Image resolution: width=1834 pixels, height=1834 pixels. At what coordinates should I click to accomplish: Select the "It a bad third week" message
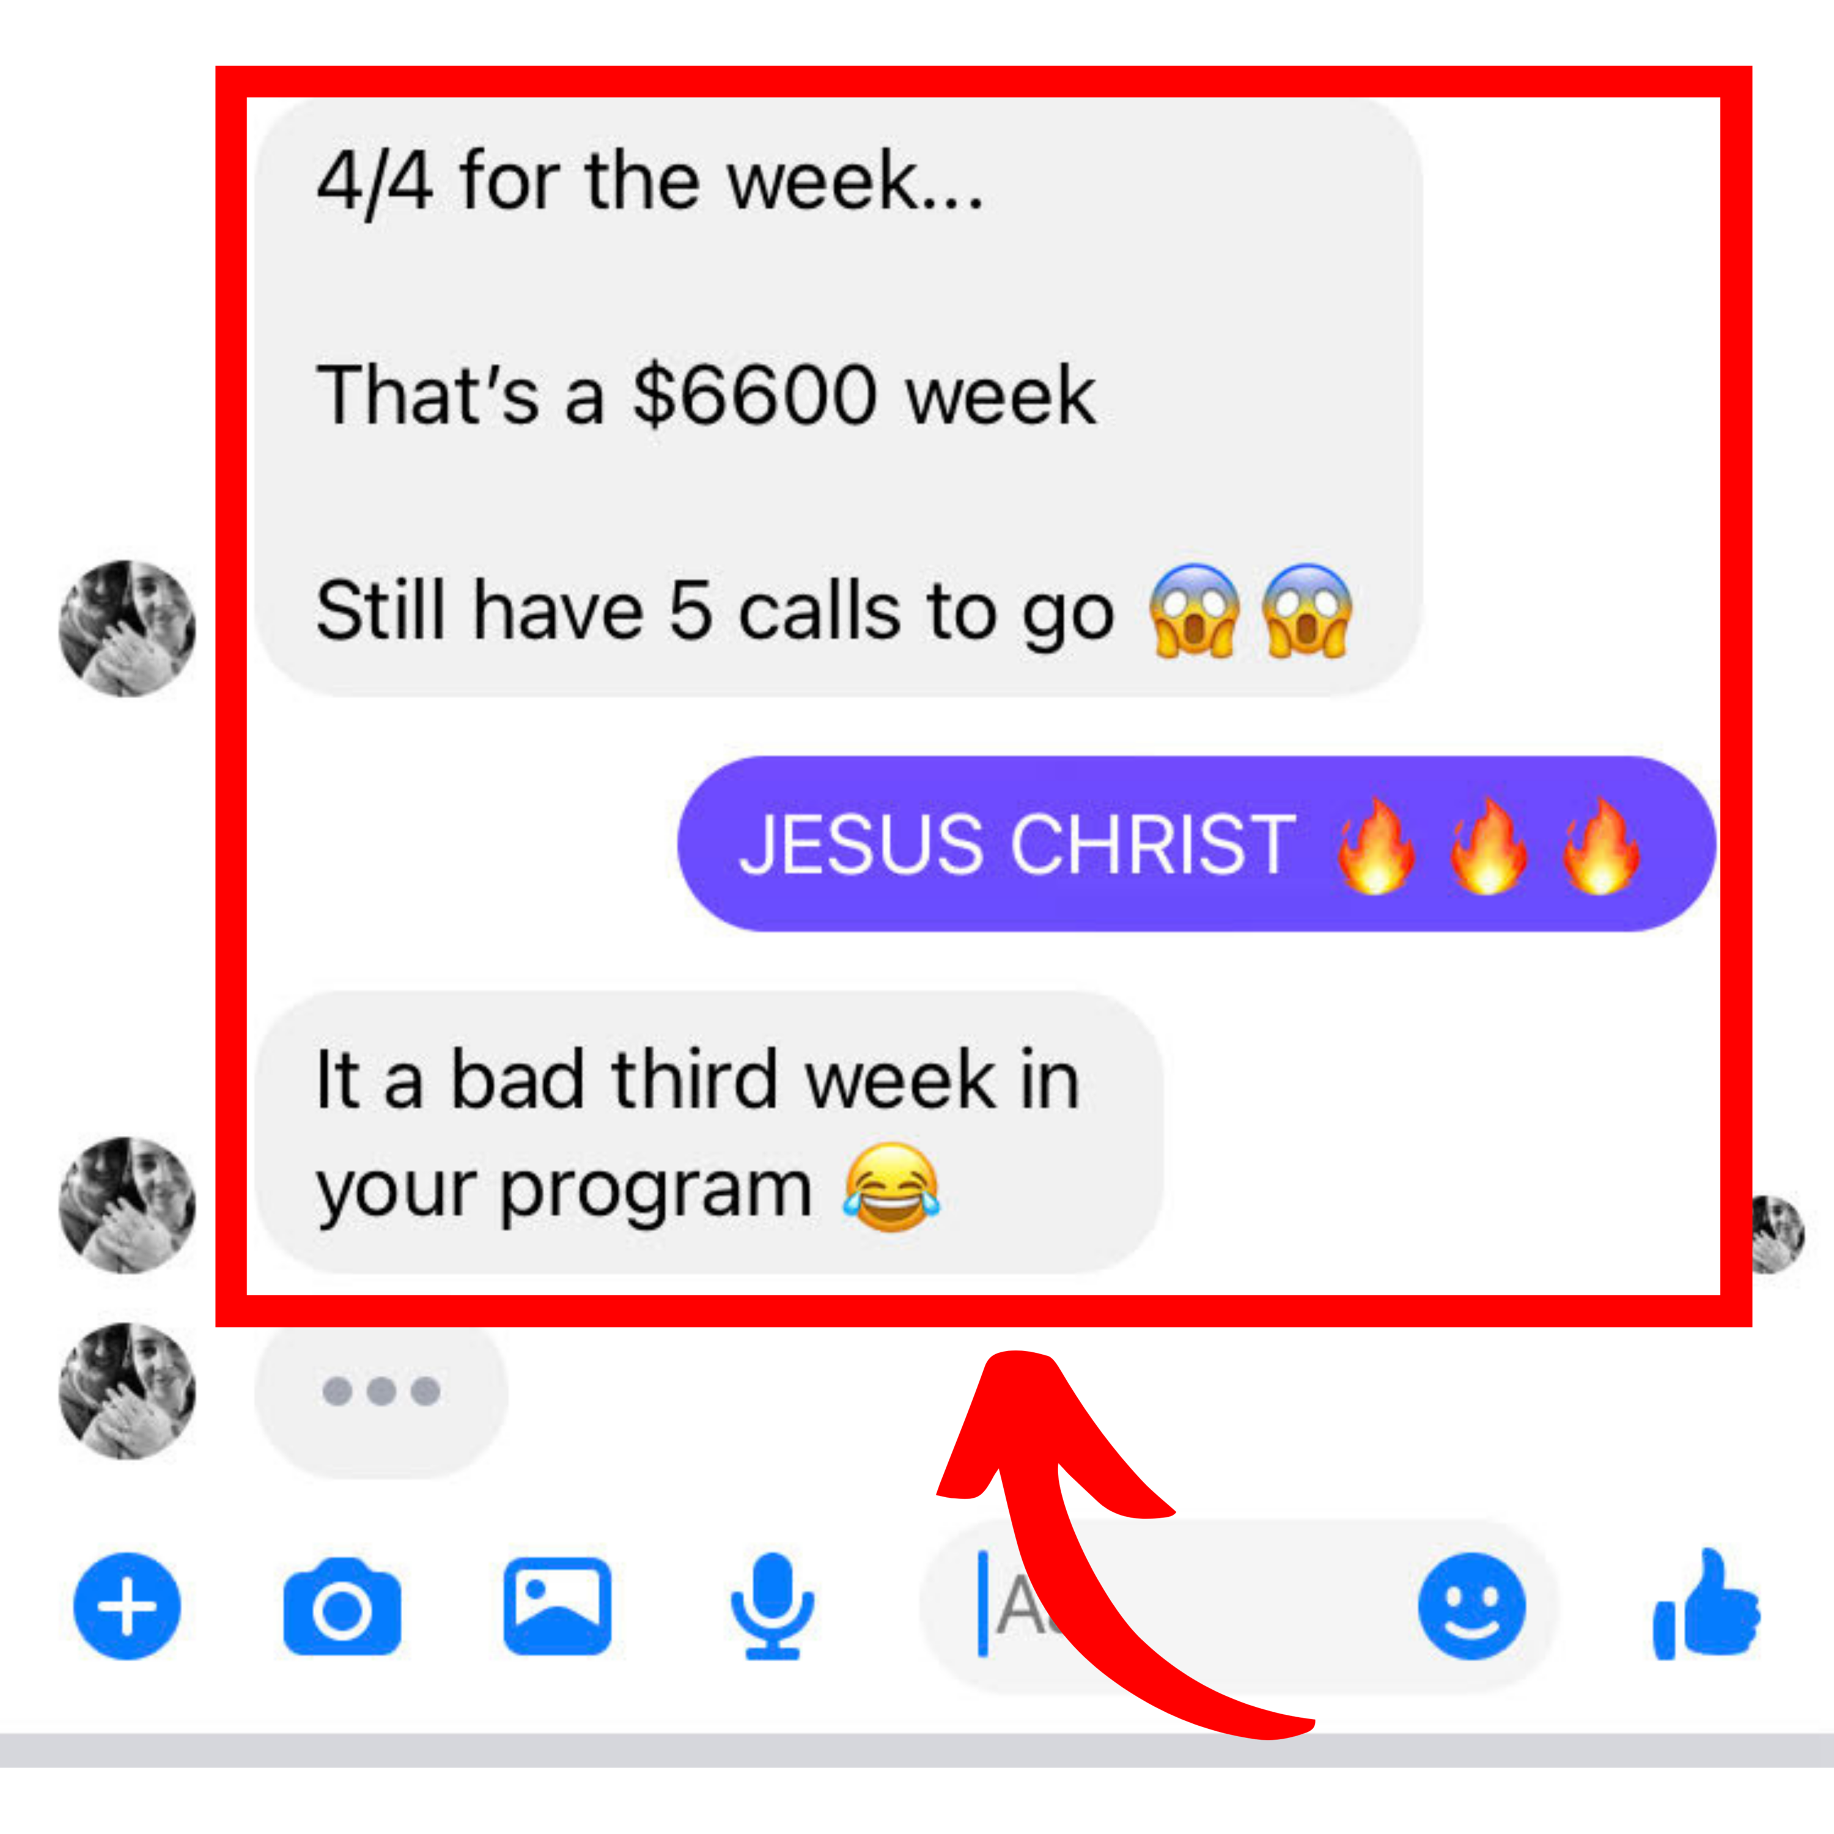click(709, 1132)
